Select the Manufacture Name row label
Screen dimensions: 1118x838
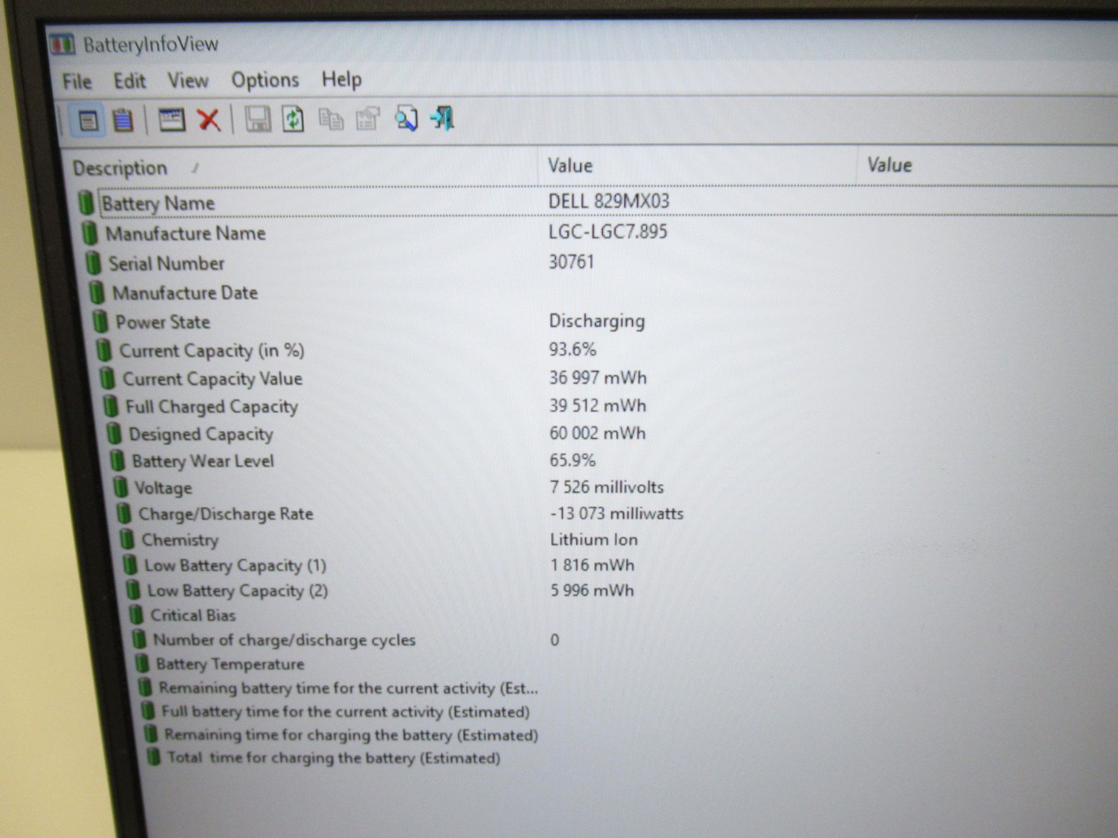(x=186, y=234)
